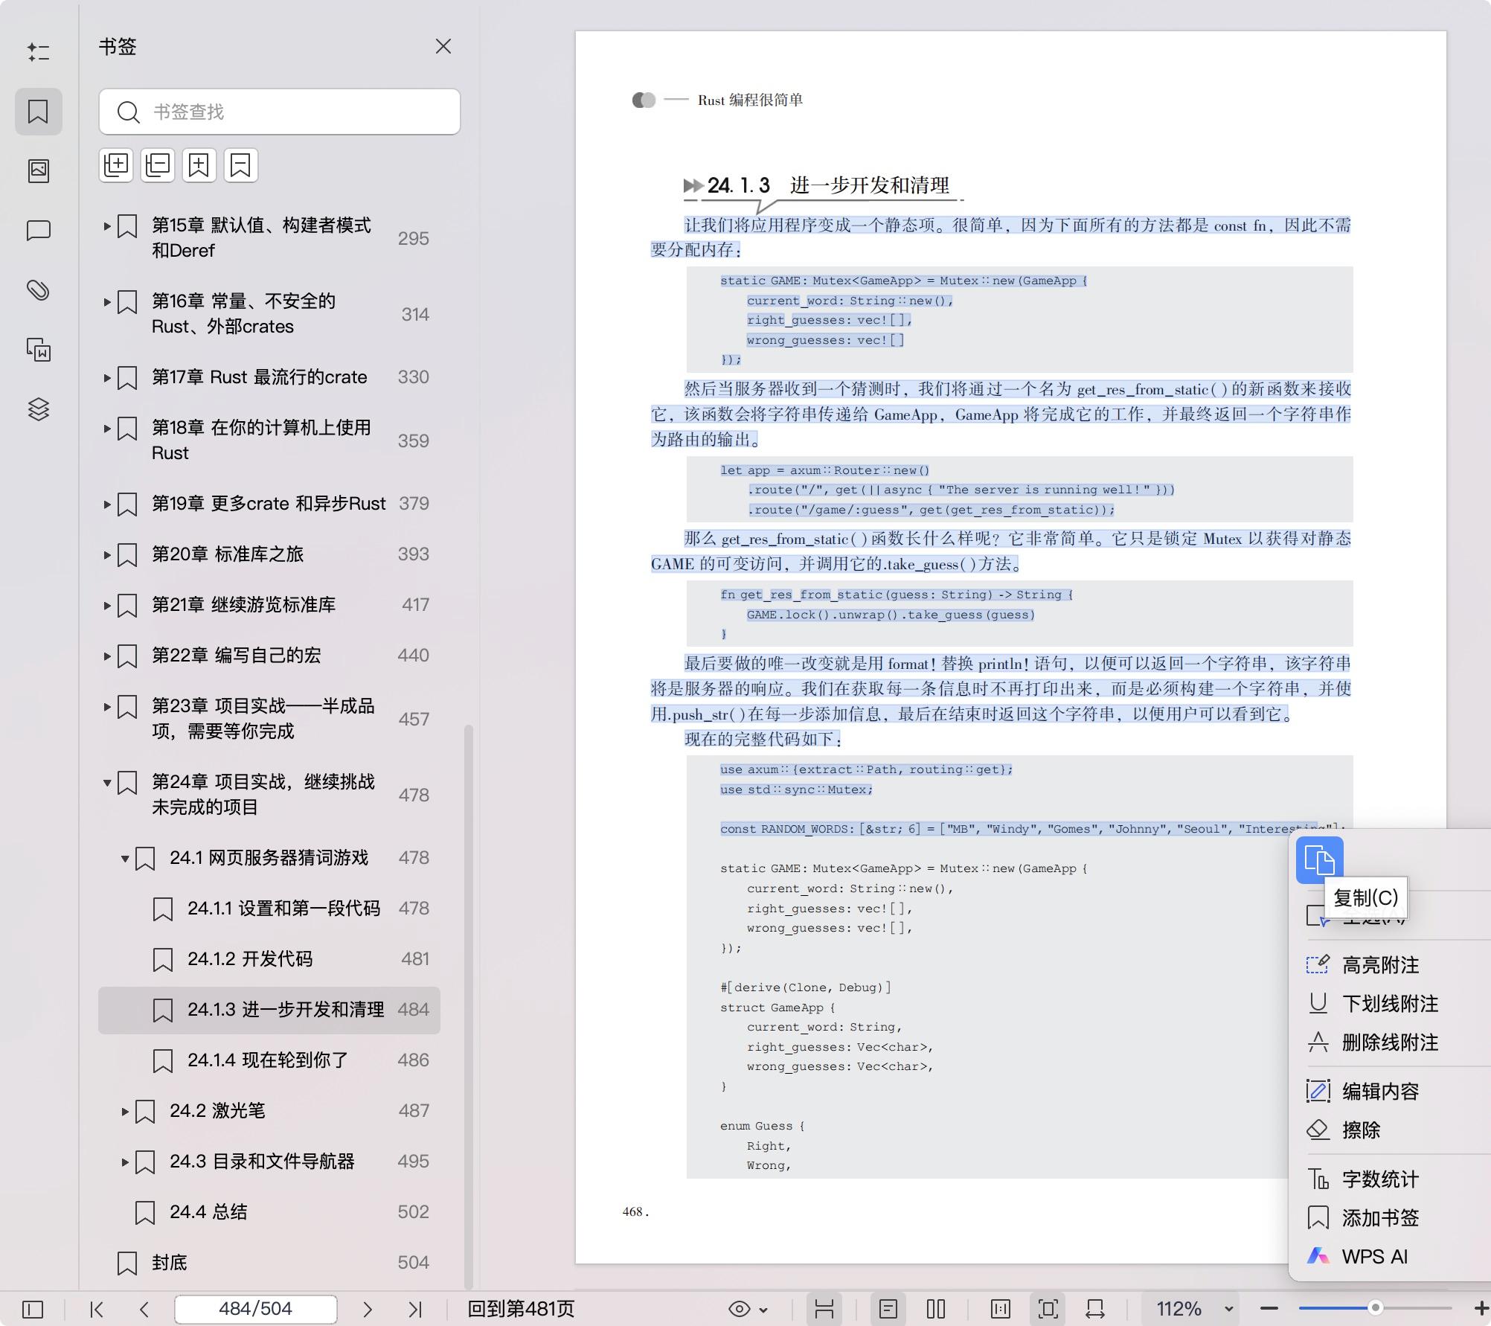Go to last page icon
Image resolution: width=1491 pixels, height=1326 pixels.
click(x=415, y=1309)
